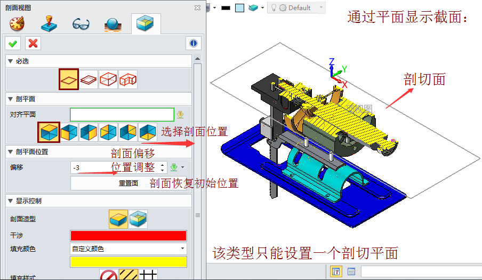The width and height of the screenshot is (482, 280).
Task: Click the 对齐平面 input field
Action: (x=122, y=114)
